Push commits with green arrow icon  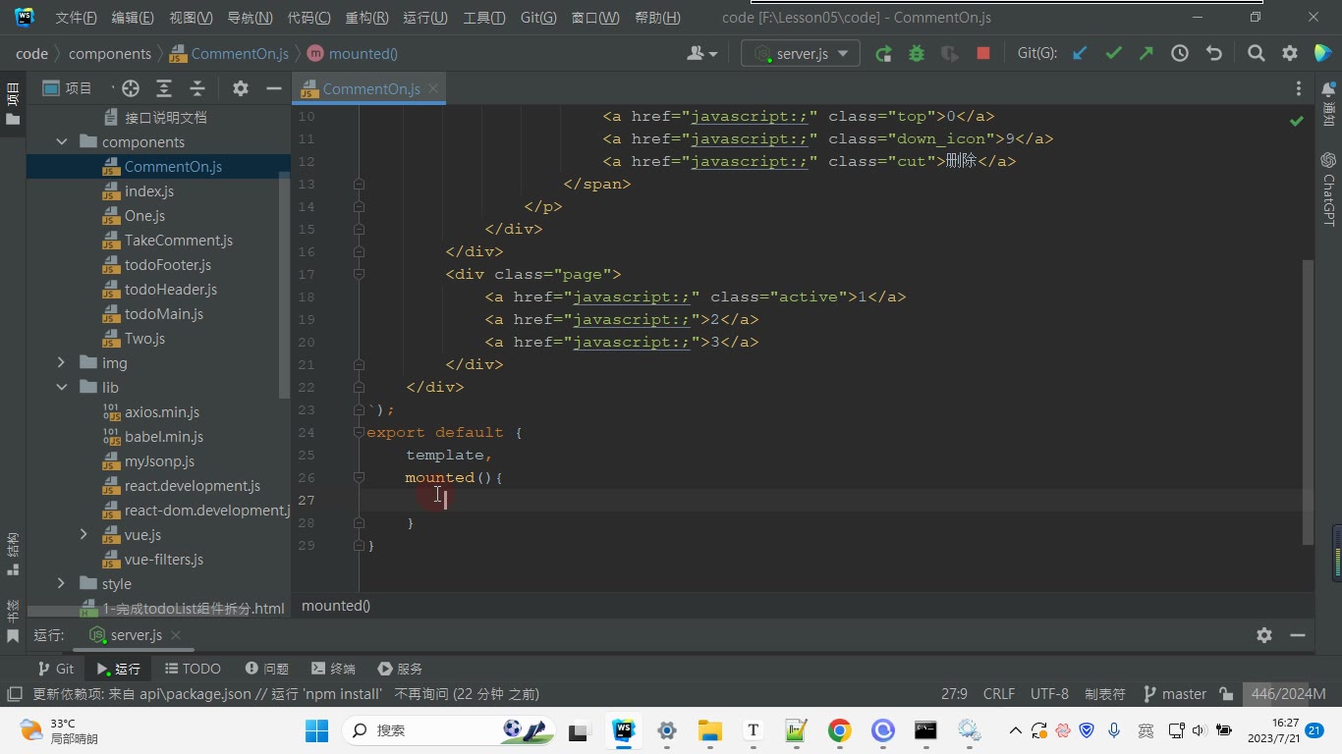1146,54
